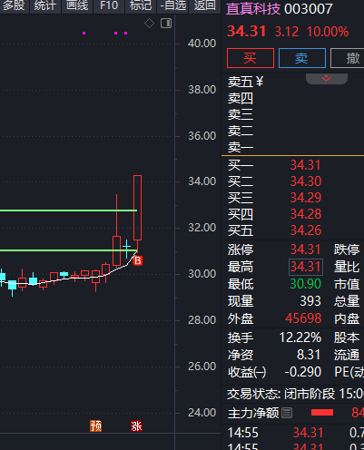Screen dimensions: 364x450
Task: Select the 画线 drawing tool menu
Action: 77,6
